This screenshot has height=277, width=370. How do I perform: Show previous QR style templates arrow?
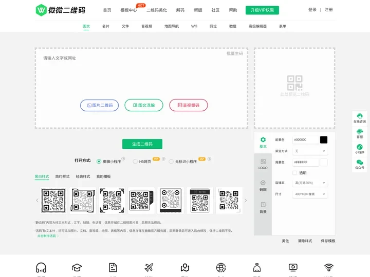pos(37,201)
